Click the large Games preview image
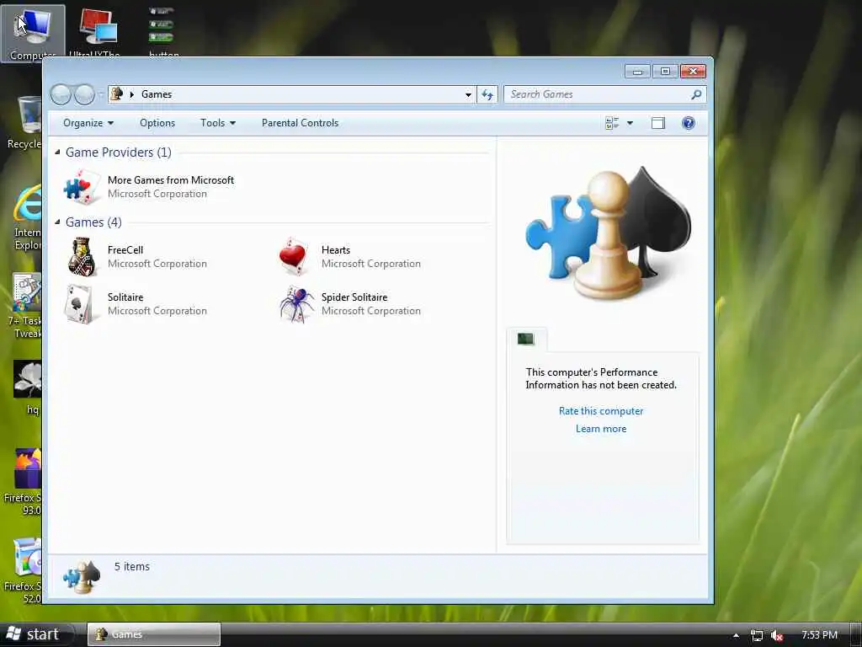The height and width of the screenshot is (647, 862). tap(608, 233)
